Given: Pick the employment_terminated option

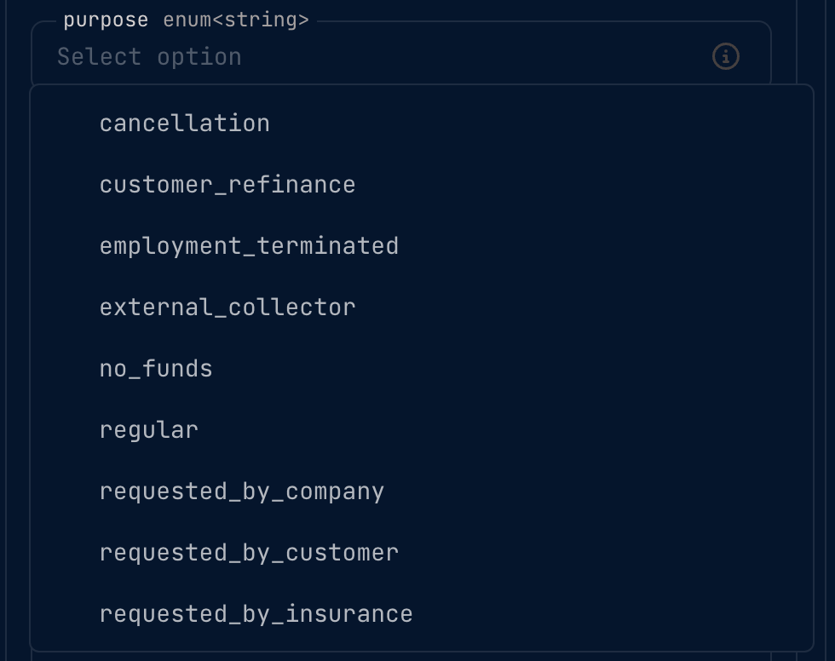Looking at the screenshot, I should point(249,246).
